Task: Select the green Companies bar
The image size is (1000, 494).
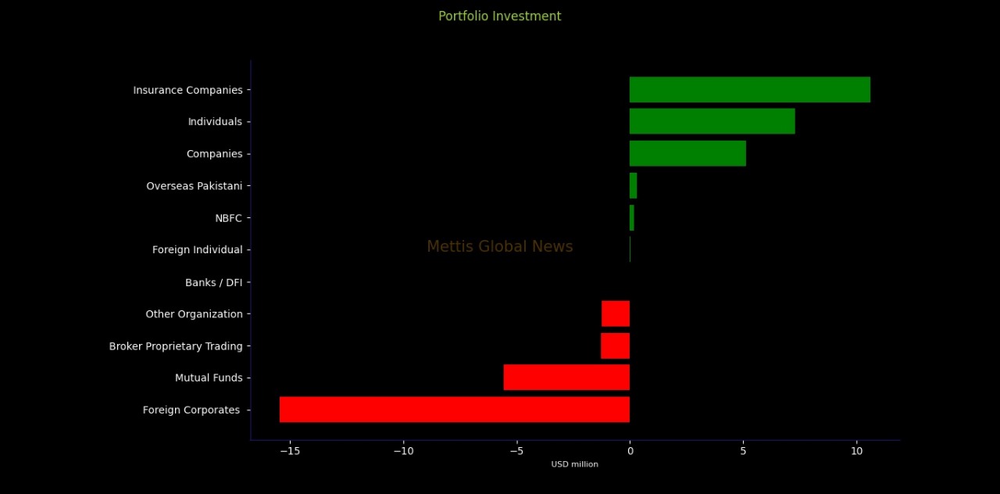Action: coord(687,153)
